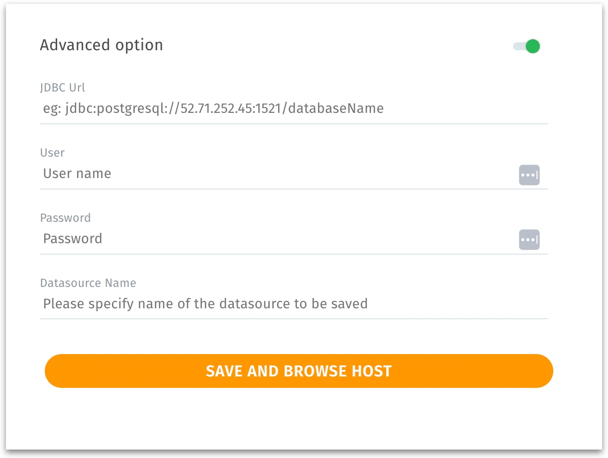Open the autofill dots icon beside User name
608x458 pixels.
pyautogui.click(x=529, y=175)
